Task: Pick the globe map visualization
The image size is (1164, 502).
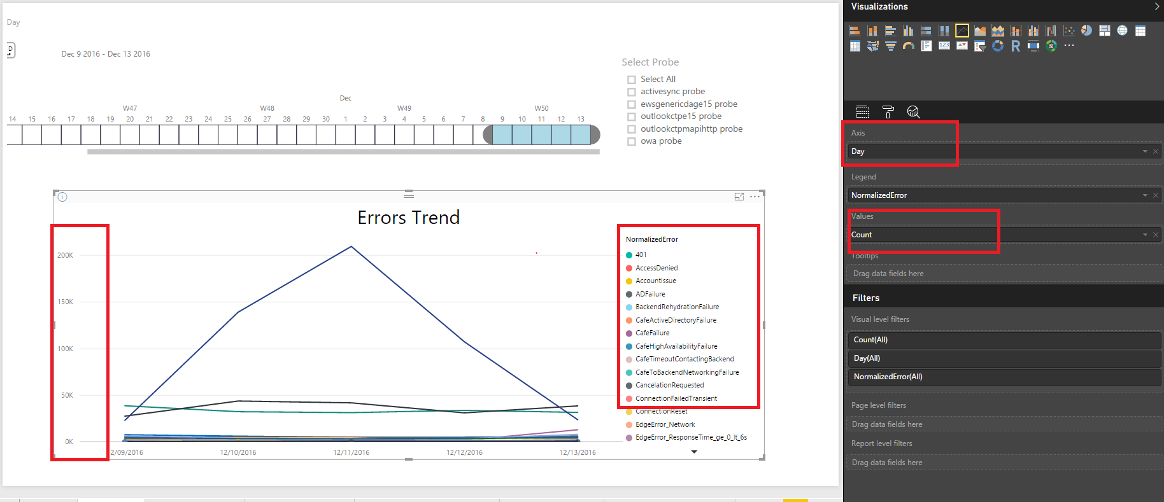Action: pos(1123,31)
